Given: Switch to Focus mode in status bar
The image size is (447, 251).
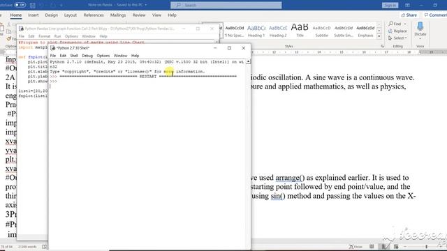Looking at the screenshot, I should coord(356,247).
